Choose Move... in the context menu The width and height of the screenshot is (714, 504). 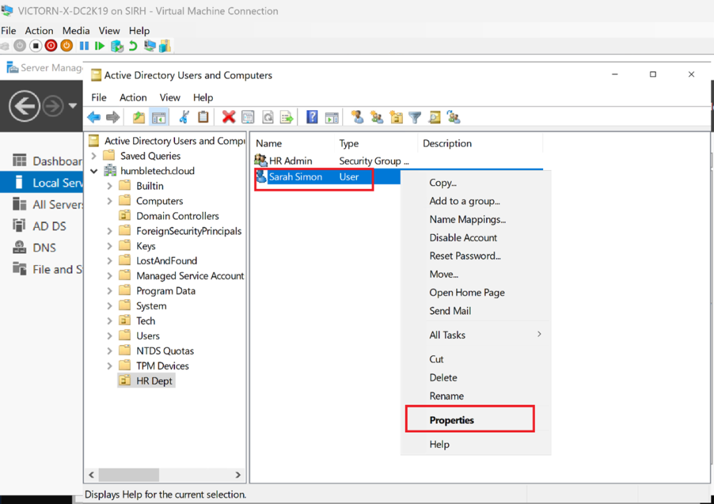[476, 274]
